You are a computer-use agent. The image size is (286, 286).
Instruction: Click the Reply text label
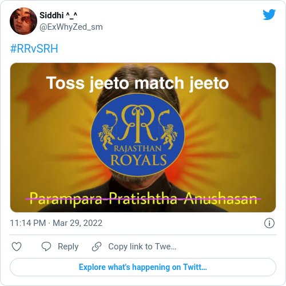coord(68,247)
